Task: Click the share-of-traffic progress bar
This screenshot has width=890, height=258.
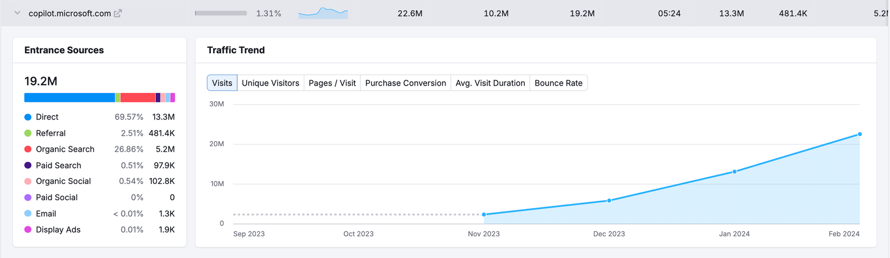Action: click(x=221, y=13)
